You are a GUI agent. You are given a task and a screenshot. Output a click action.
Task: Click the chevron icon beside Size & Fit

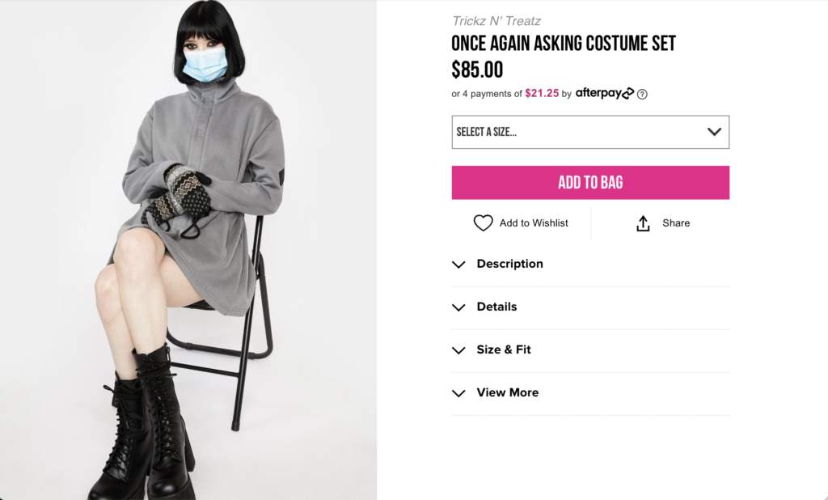[x=458, y=350]
